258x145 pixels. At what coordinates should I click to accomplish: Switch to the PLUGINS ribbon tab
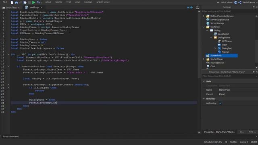tap(88, 2)
